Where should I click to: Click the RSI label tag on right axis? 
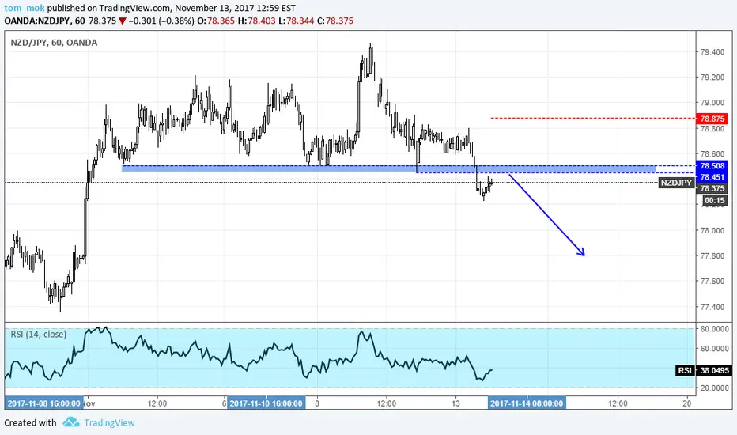coord(685,371)
